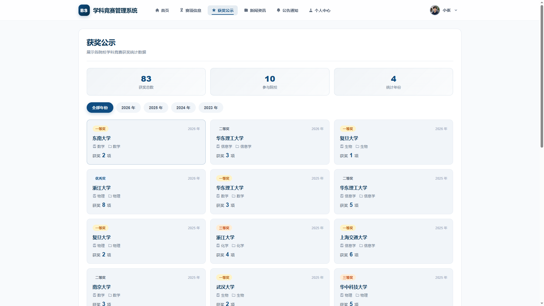Open the 东南大学 award card
This screenshot has width=544, height=306.
(x=146, y=142)
